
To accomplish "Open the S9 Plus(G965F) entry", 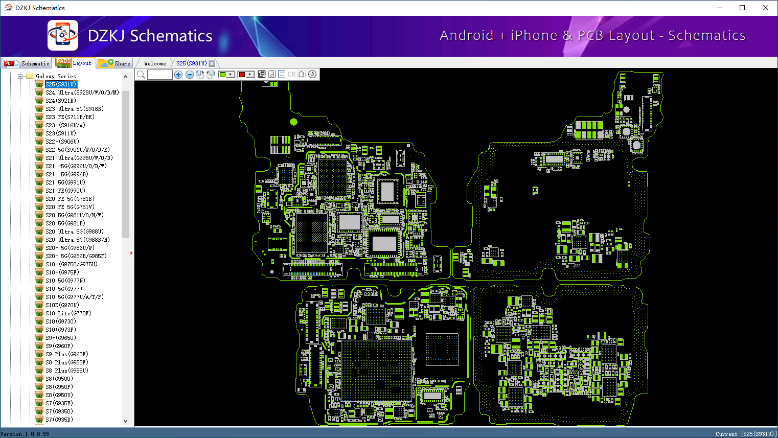I will 67,354.
